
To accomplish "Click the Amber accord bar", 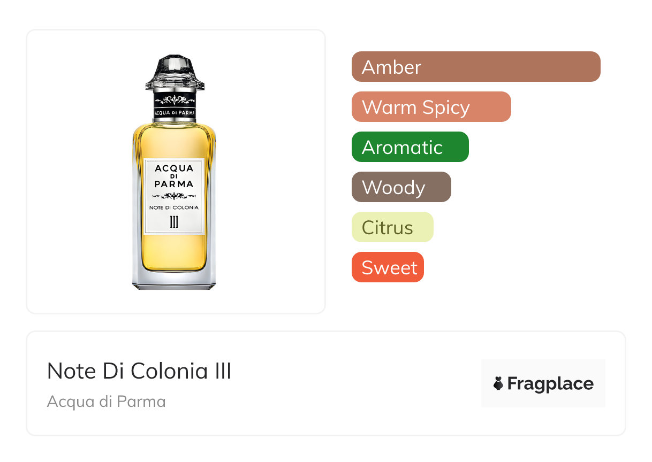I will click(x=475, y=67).
